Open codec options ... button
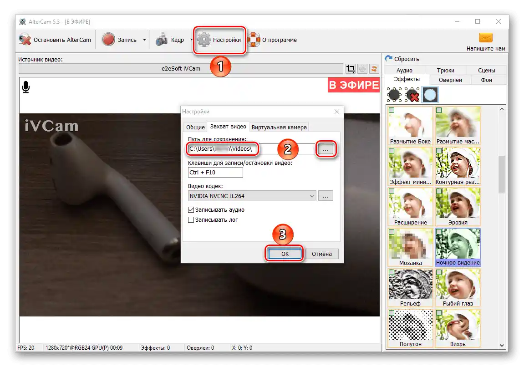 coord(326,196)
